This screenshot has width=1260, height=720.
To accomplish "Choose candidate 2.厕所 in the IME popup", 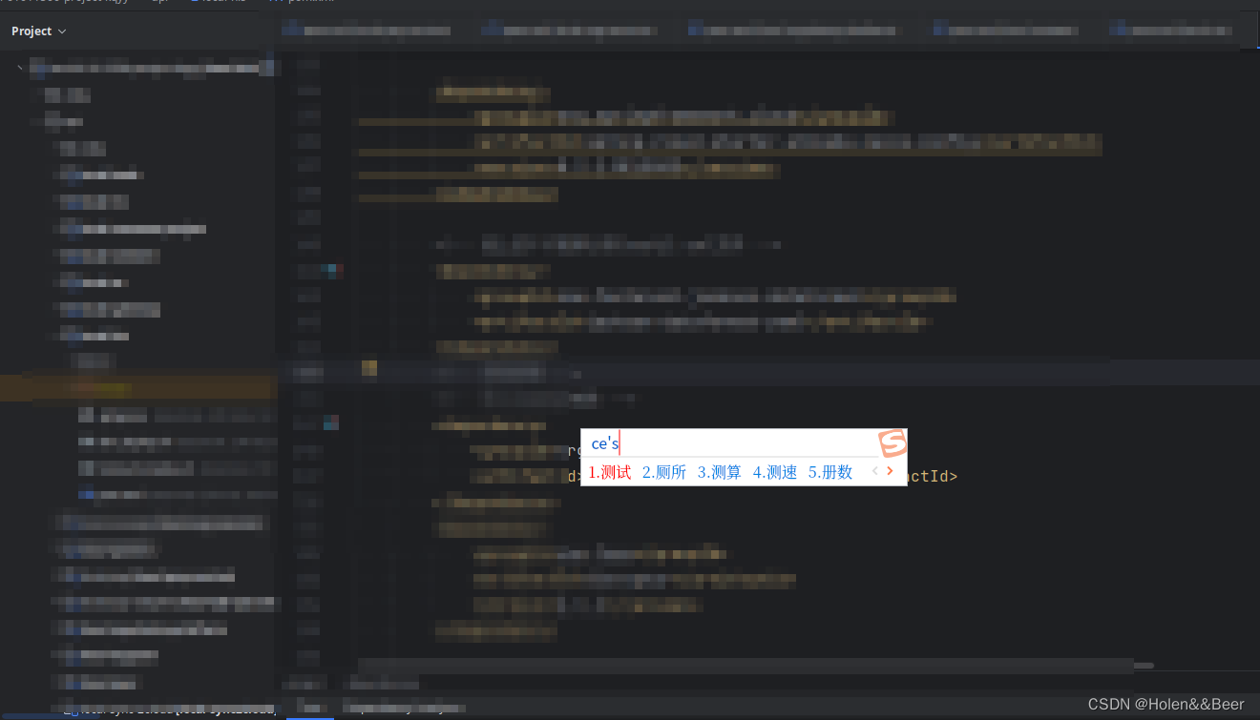I will [664, 472].
